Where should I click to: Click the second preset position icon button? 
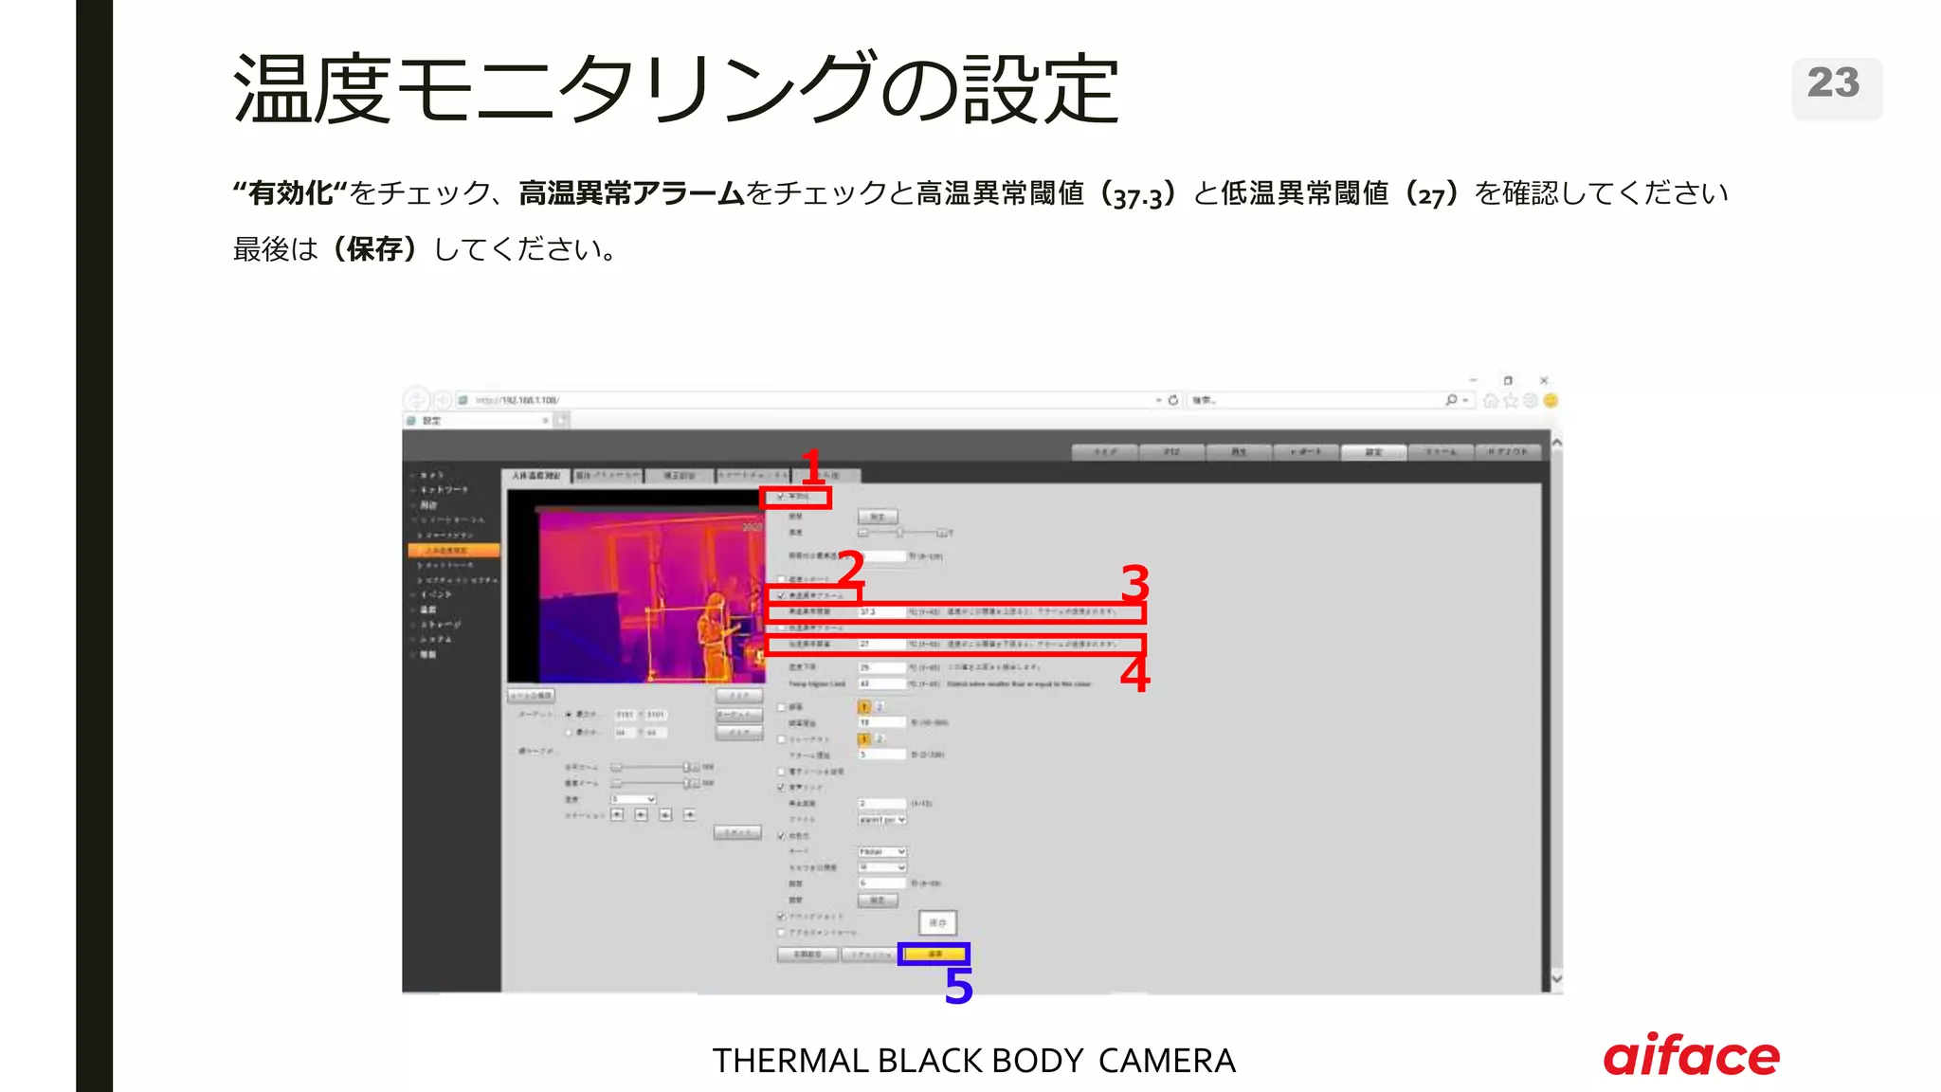click(642, 814)
